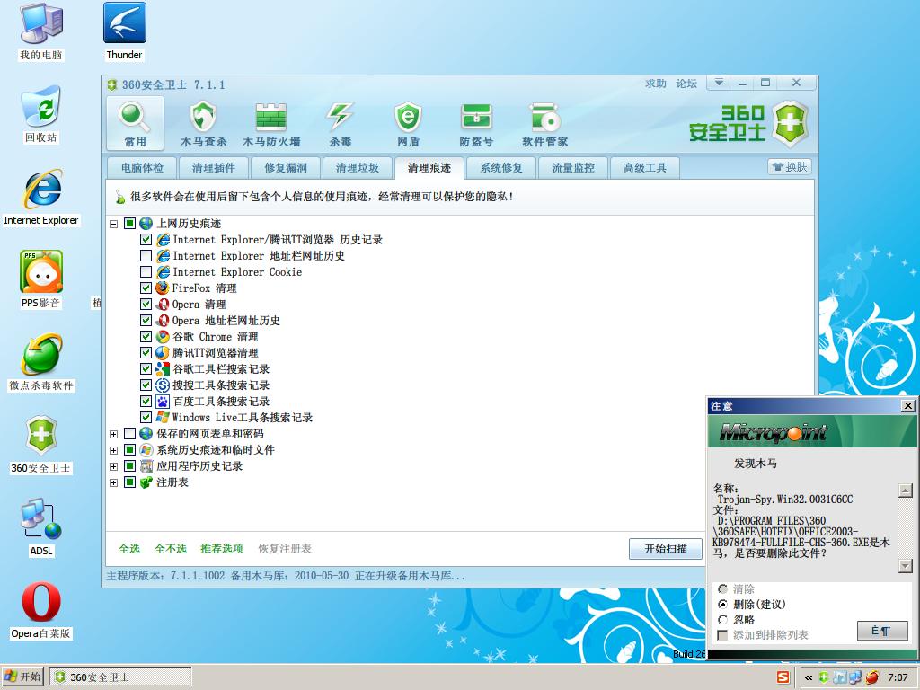
Task: Open the 软件管家 software manager
Action: tap(544, 124)
